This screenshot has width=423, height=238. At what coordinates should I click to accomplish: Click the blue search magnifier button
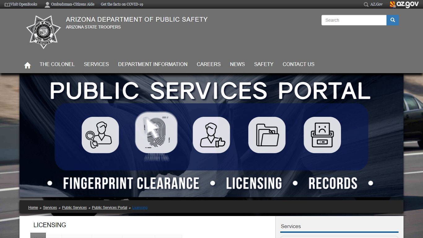pyautogui.click(x=393, y=20)
